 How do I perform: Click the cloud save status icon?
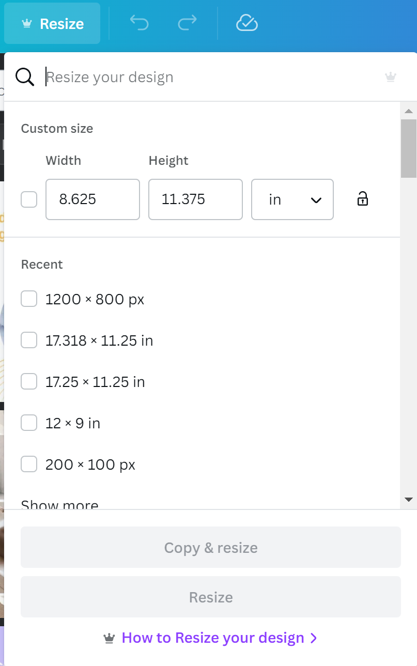pos(246,23)
